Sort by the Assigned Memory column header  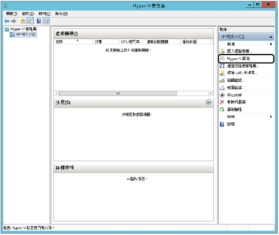coord(162,42)
